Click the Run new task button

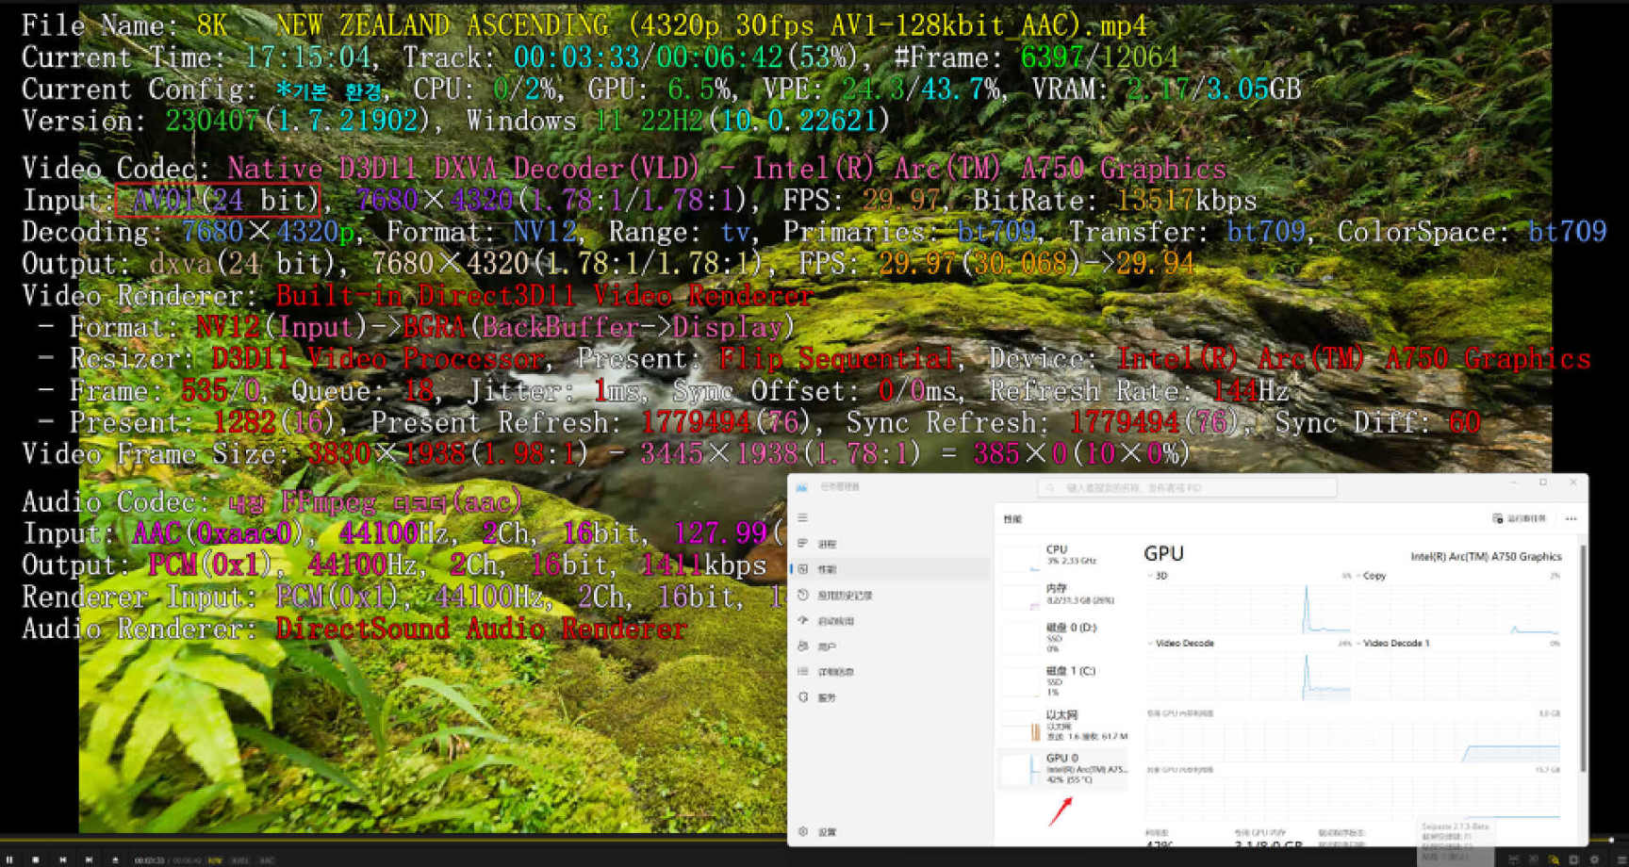[1519, 518]
